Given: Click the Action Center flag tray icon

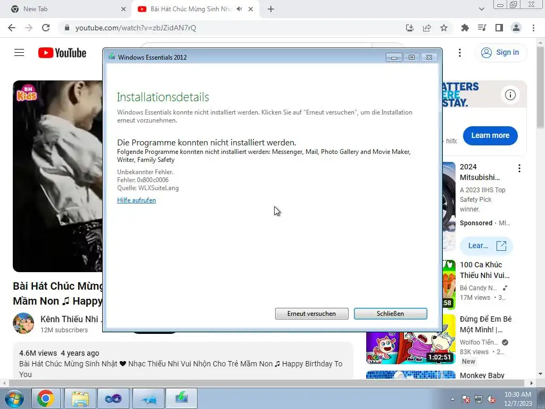Looking at the screenshot, I should tap(466, 399).
